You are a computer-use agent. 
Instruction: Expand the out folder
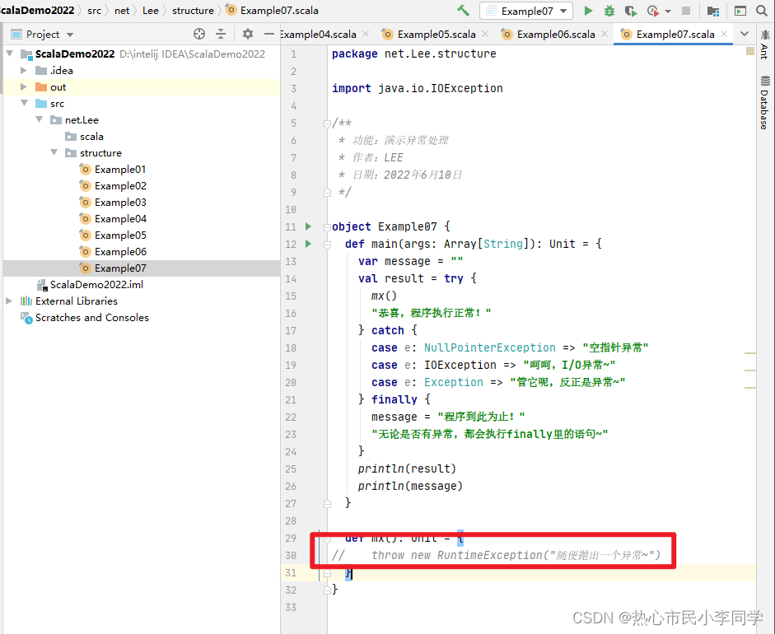tap(24, 87)
